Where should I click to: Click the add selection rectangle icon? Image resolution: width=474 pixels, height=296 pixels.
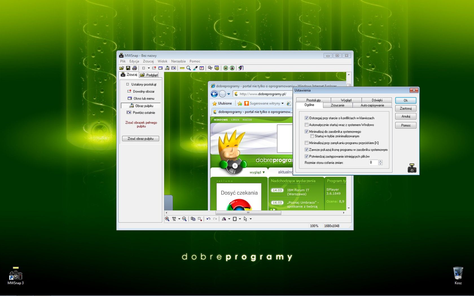[x=200, y=219]
